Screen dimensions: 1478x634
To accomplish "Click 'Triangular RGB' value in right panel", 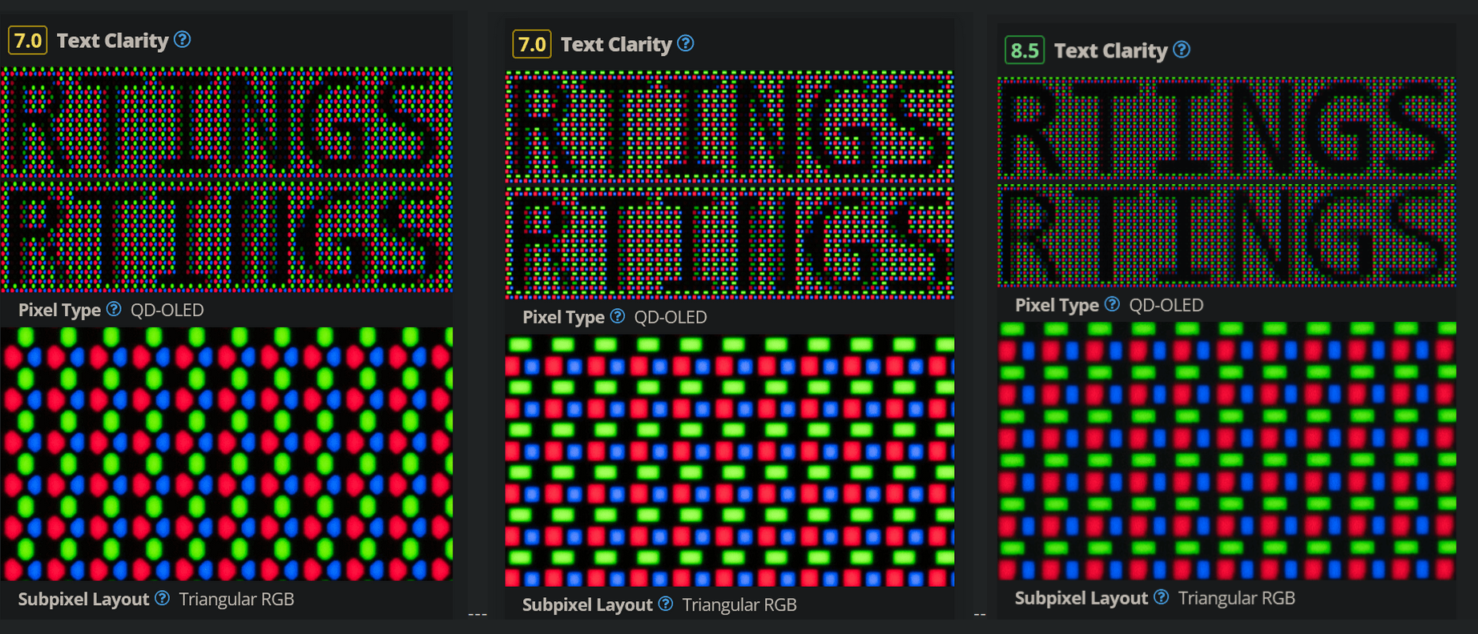I will (x=1236, y=599).
